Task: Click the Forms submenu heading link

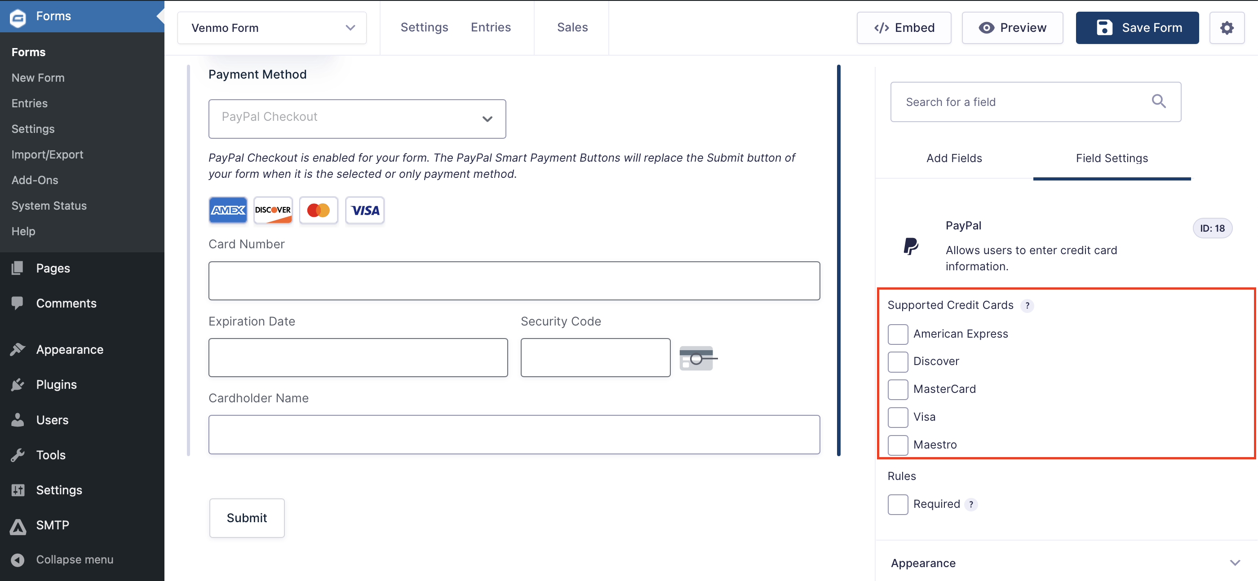Action: click(x=28, y=52)
